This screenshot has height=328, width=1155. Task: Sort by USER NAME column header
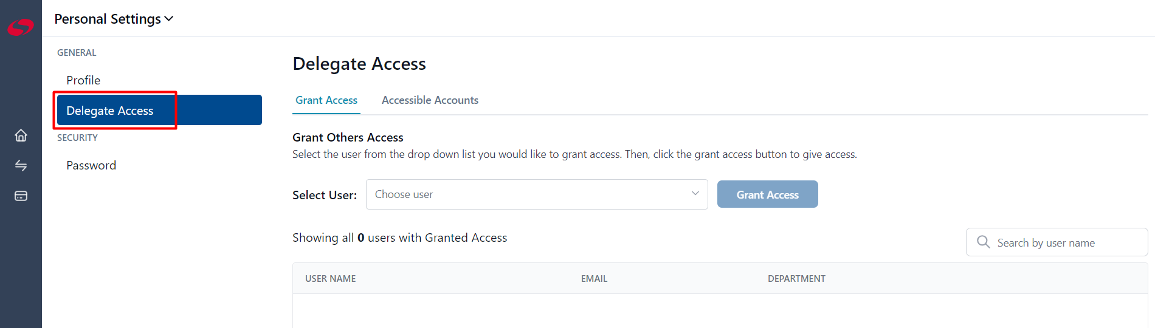pyautogui.click(x=331, y=279)
